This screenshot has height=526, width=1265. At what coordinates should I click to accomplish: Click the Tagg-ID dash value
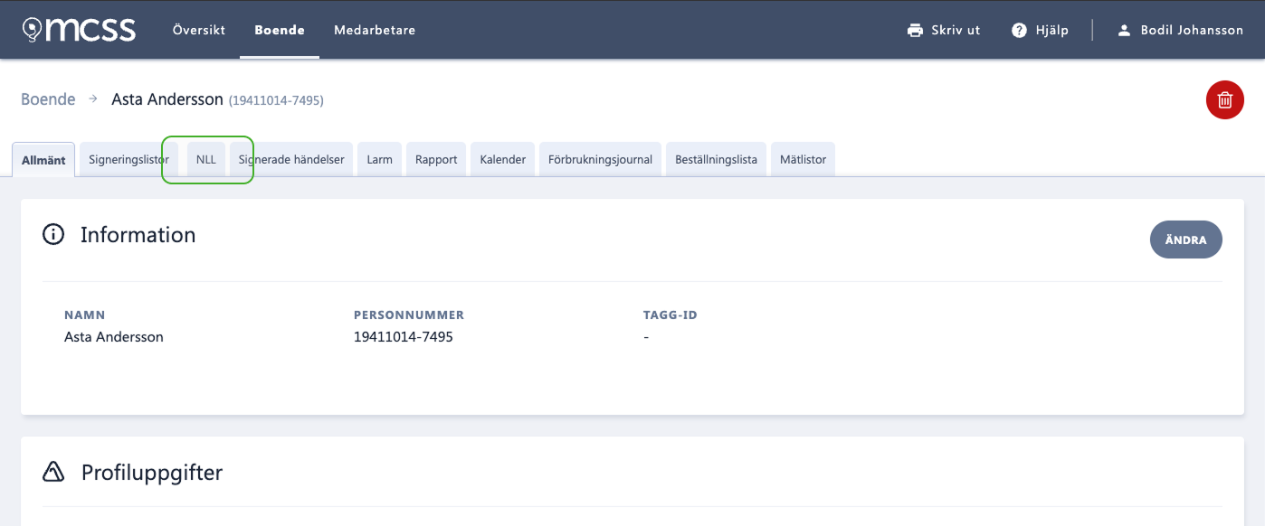coord(646,337)
